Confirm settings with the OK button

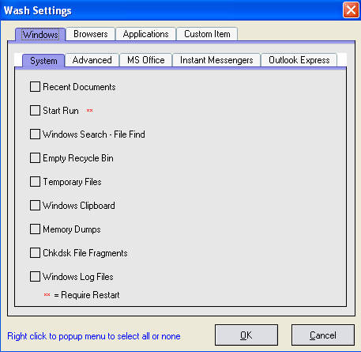coord(246,335)
